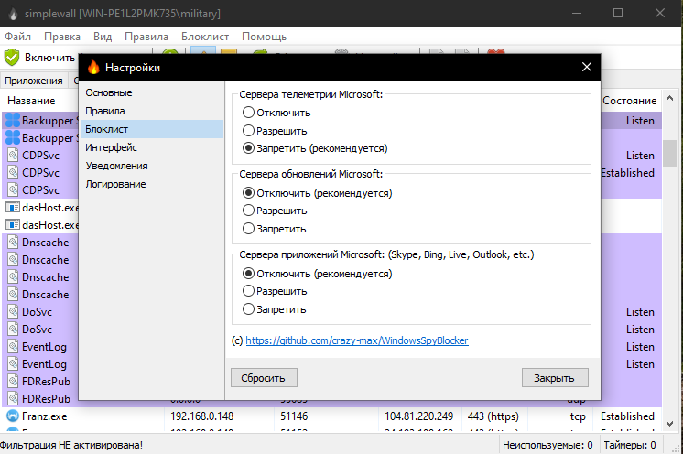Click the list scrollbar down arrow
Screen dimensions: 683x454
pyautogui.click(x=669, y=423)
